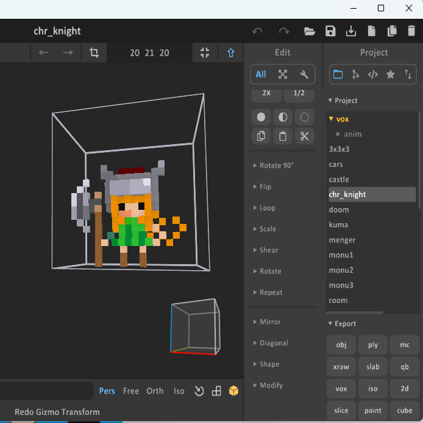Click the undo arrow icon

pyautogui.click(x=257, y=31)
